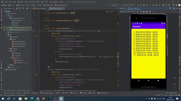The image size is (181, 101).
Task: Open the Pixel 2 API 29 device dropdown
Action: pyautogui.click(x=128, y=5)
